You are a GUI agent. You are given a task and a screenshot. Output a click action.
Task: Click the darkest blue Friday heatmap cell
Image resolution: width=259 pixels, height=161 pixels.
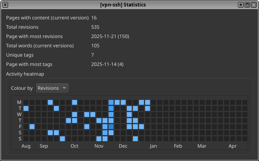pos(111,127)
